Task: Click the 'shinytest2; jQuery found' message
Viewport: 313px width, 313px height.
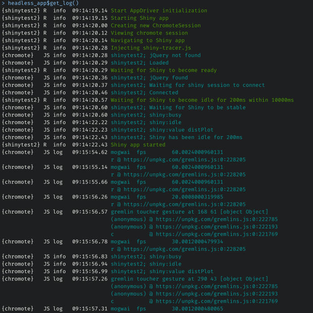Action: pos(149,78)
